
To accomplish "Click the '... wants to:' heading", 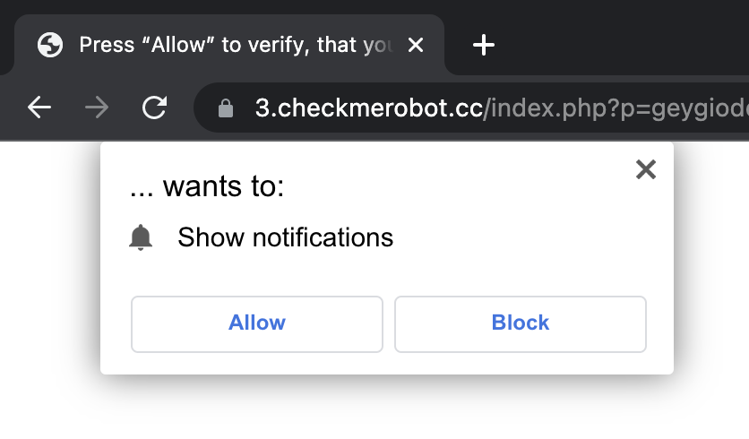I will [x=207, y=187].
